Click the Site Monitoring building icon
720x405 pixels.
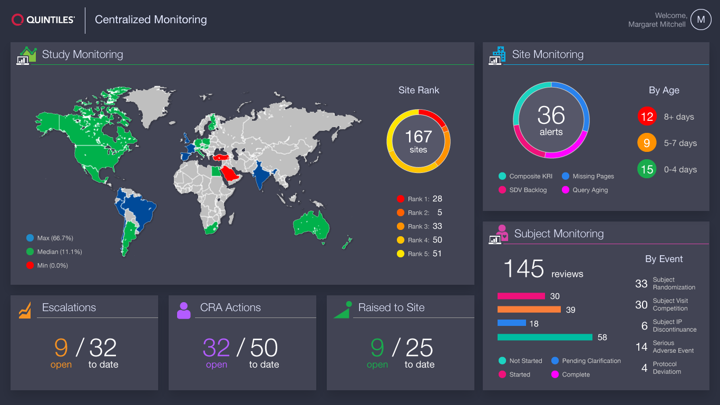497,55
